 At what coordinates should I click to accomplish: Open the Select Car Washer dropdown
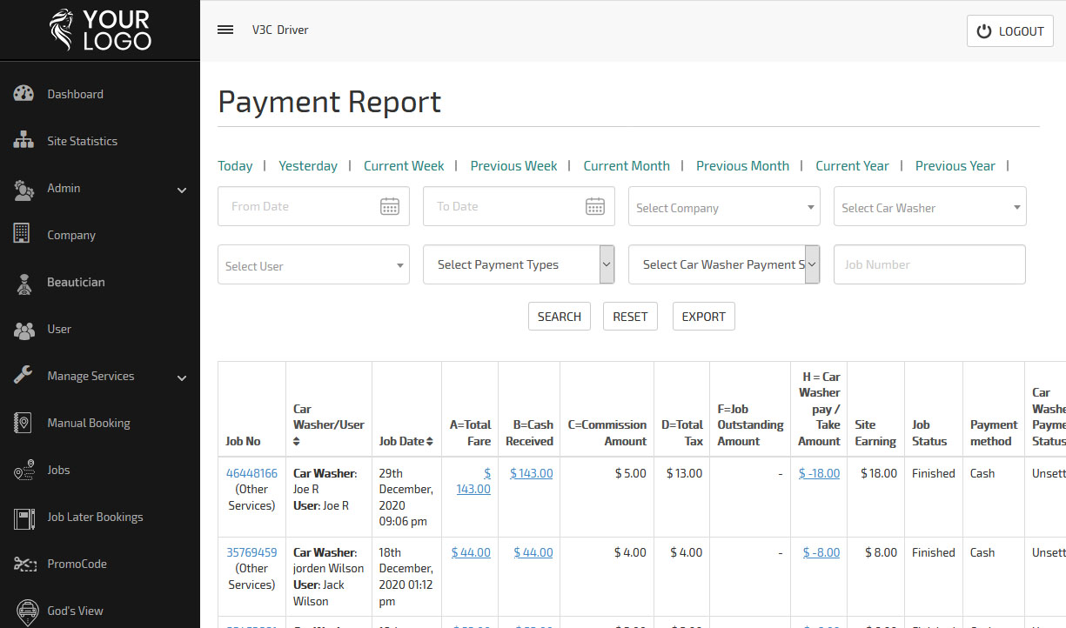pos(929,207)
